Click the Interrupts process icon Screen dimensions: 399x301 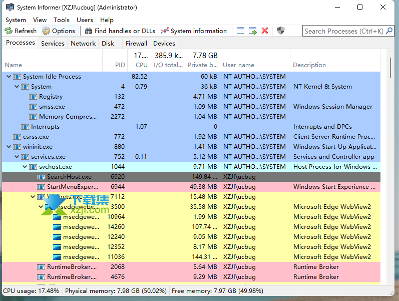pos(25,127)
